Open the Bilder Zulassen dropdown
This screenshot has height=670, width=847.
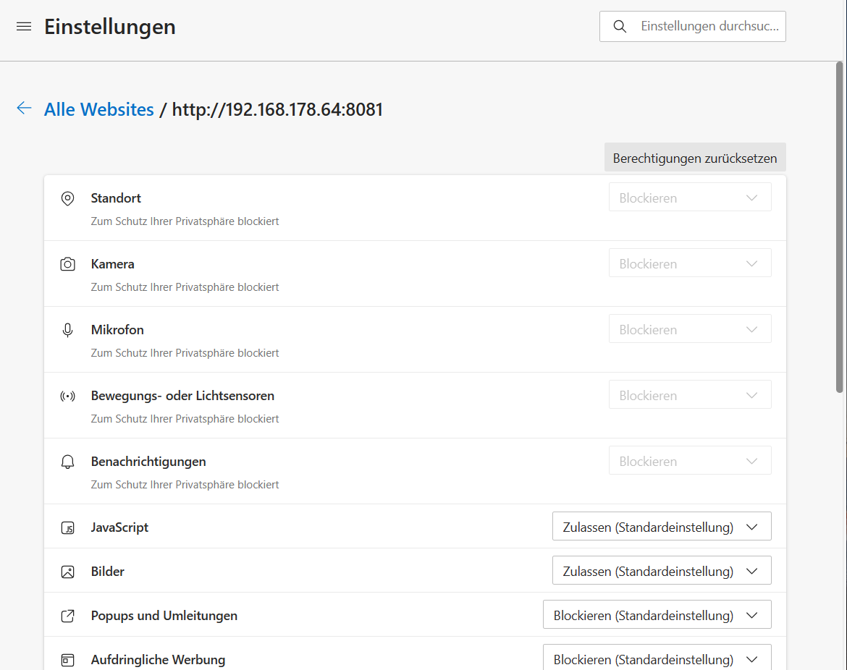(x=662, y=571)
